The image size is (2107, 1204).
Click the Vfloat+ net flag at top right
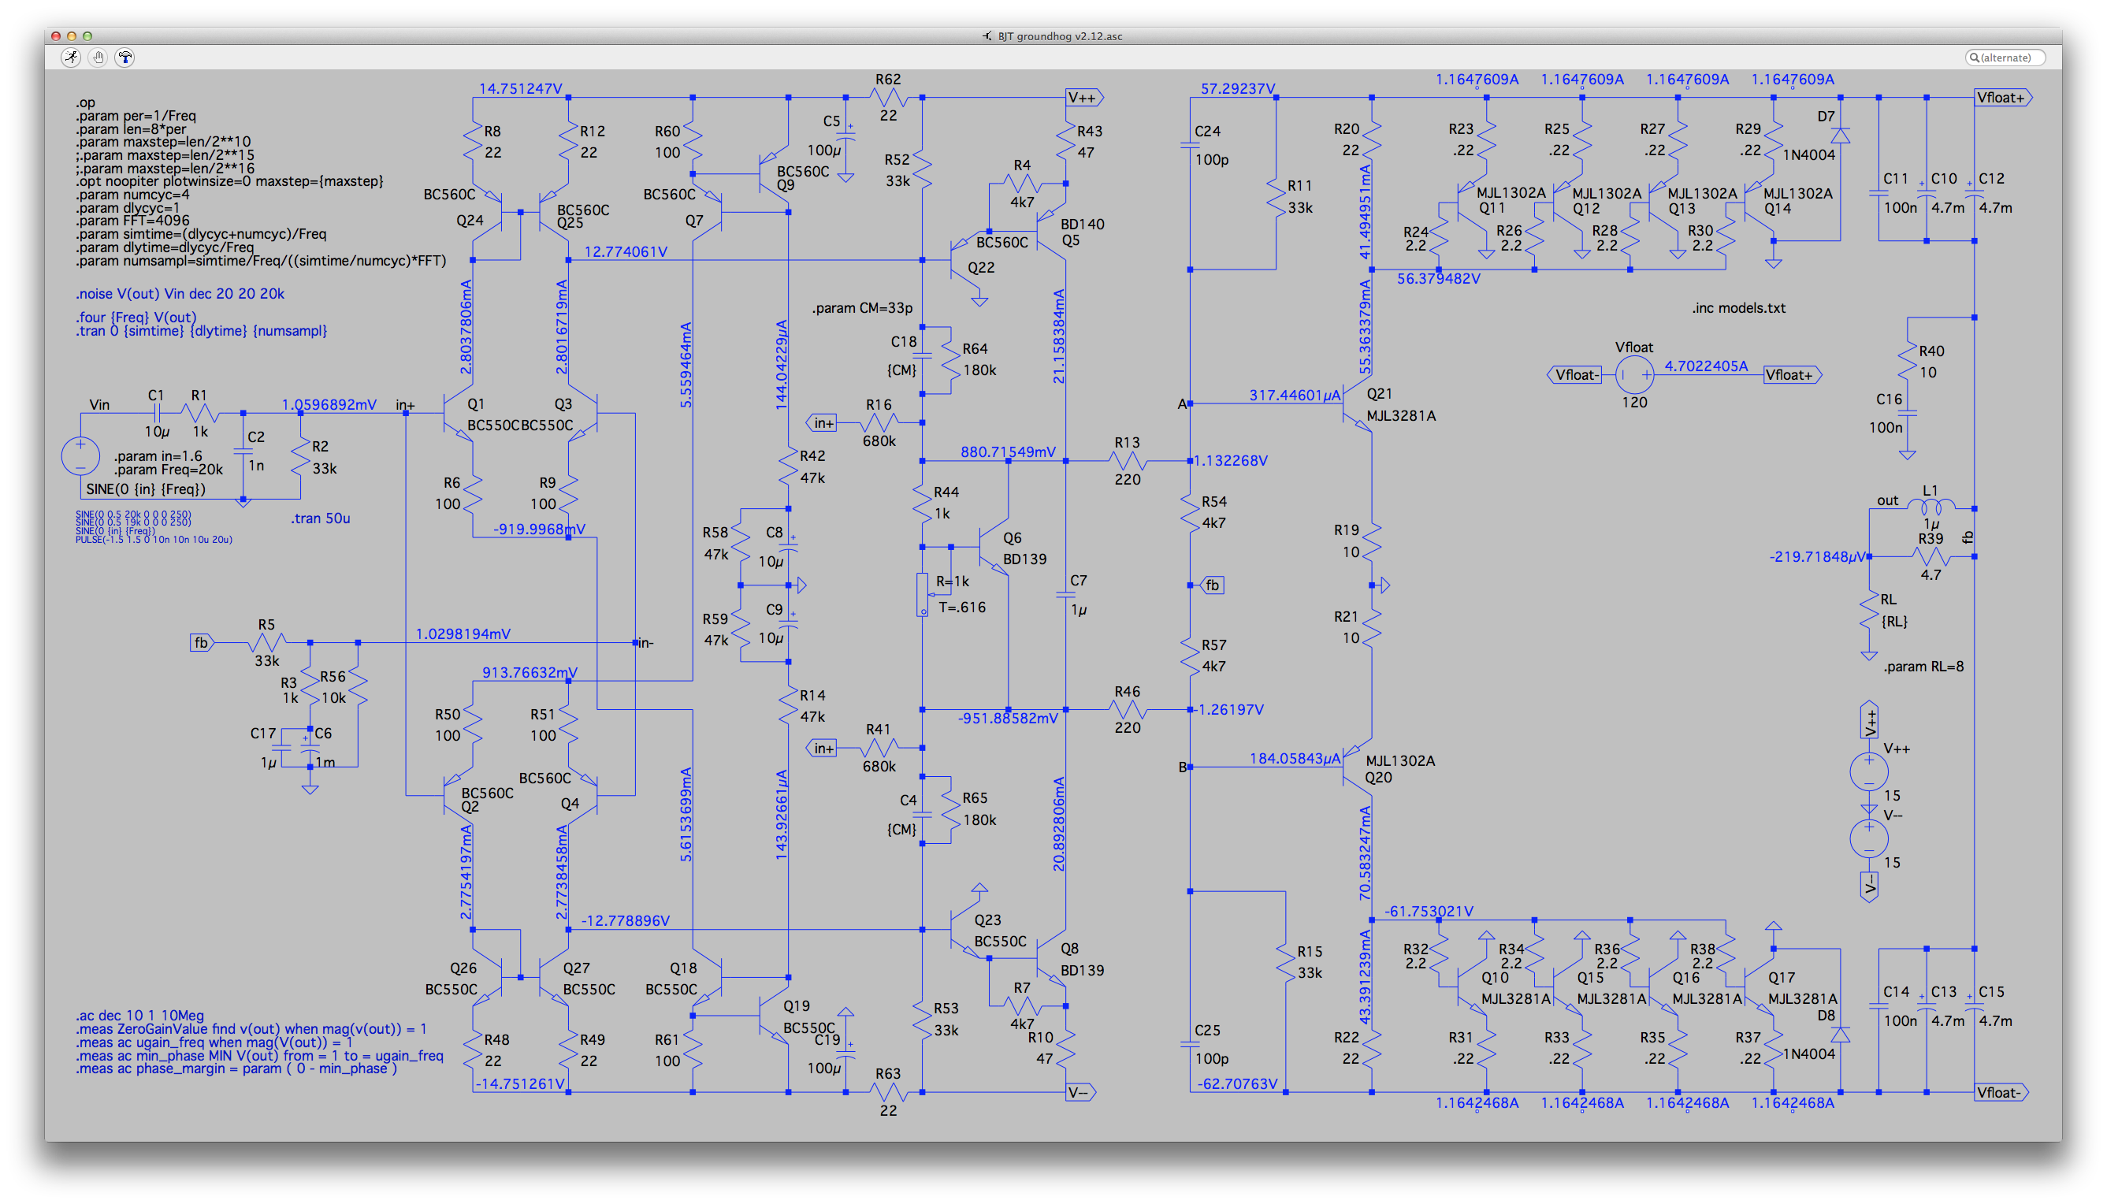2002,98
